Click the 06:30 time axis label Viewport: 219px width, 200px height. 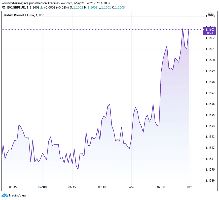(102, 187)
